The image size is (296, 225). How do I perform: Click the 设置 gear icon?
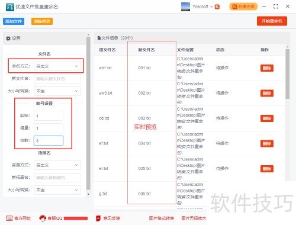8,38
